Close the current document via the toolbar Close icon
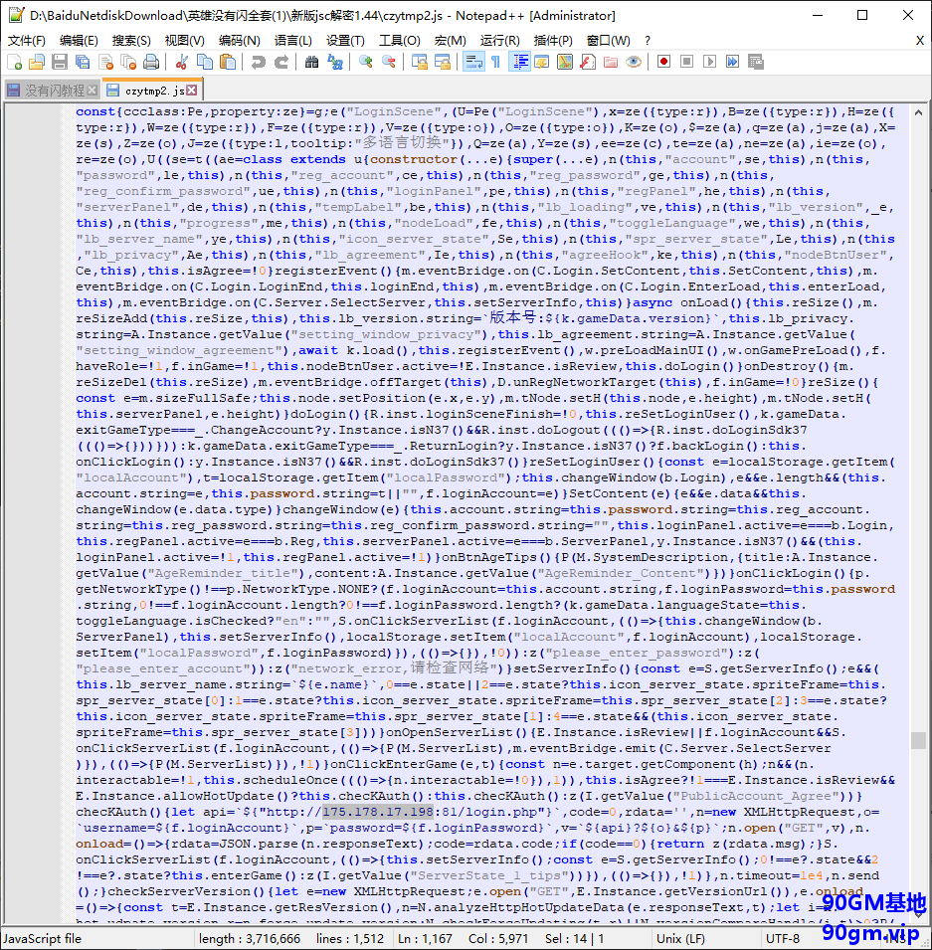This screenshot has height=950, width=932. point(105,62)
